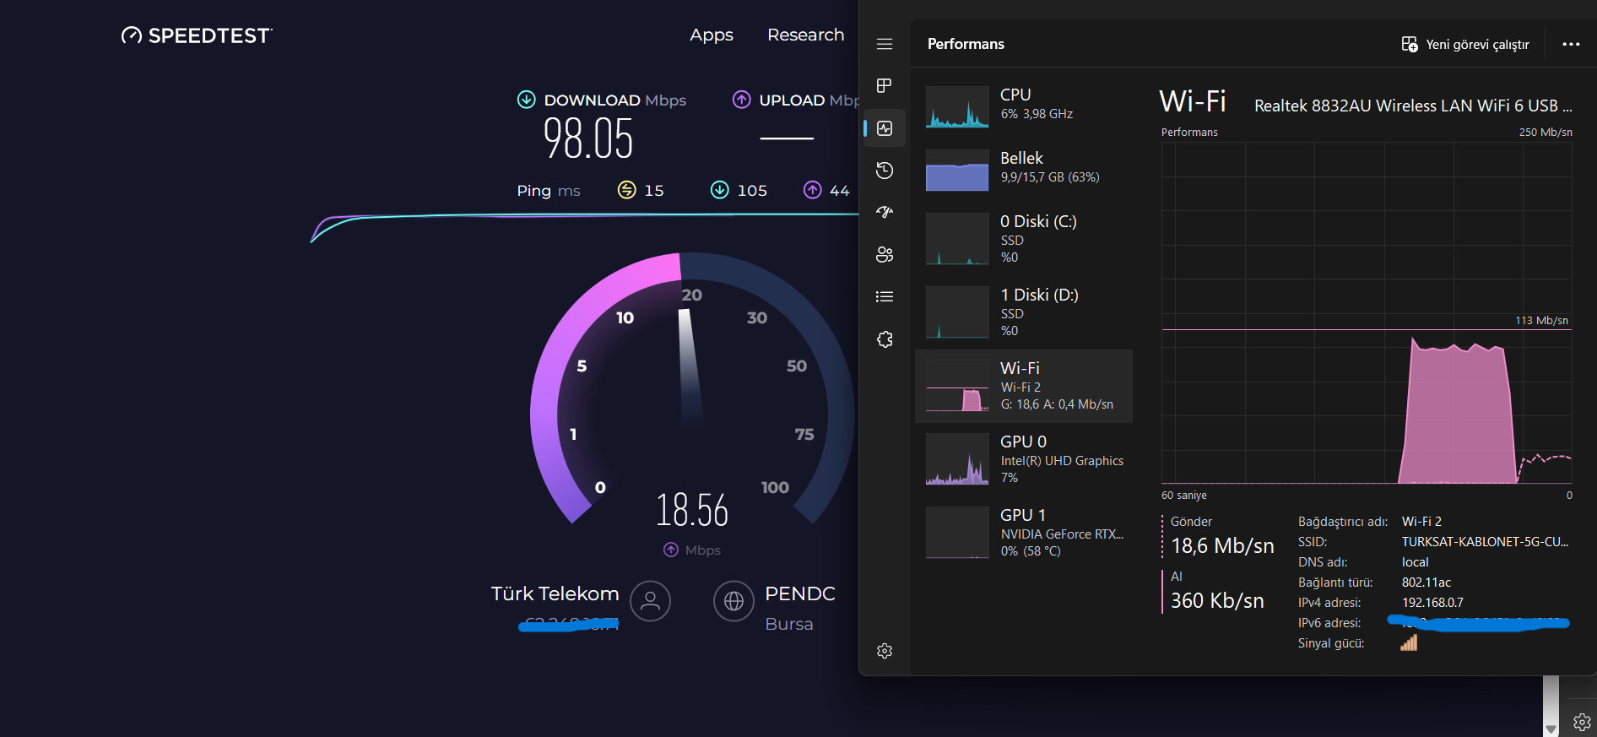Click the Türk Telekom provider name
This screenshot has width=1597, height=737.
[x=555, y=593]
